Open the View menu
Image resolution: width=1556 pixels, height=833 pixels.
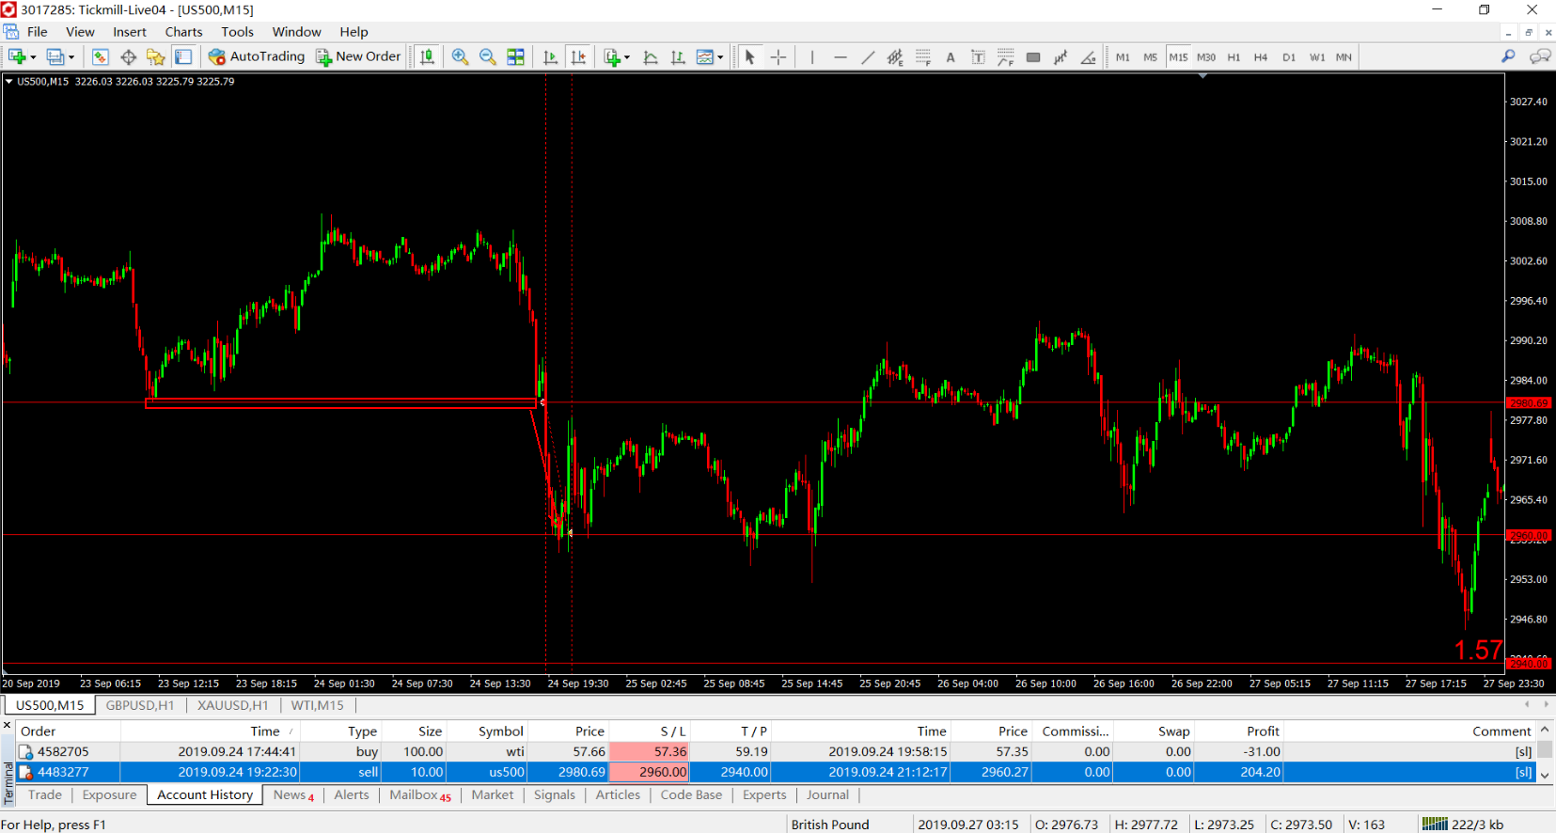(x=80, y=32)
